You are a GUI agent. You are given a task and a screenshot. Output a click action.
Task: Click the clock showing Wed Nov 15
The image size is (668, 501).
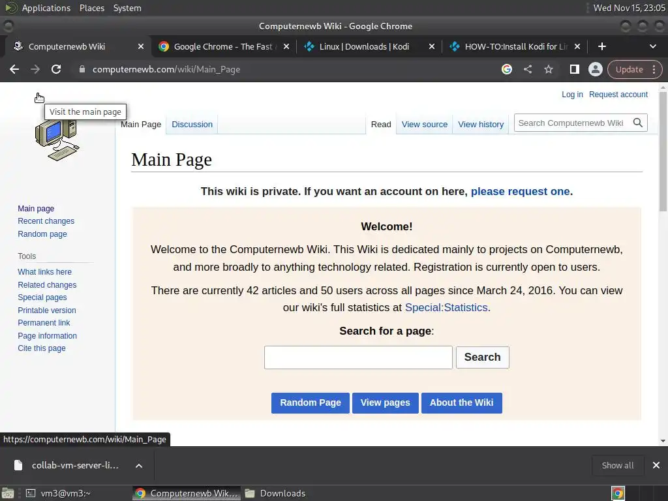coord(630,8)
